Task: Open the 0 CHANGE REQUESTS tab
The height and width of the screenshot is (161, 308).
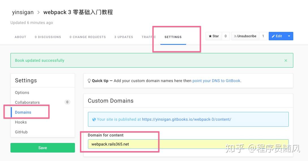Action: tap(88, 37)
